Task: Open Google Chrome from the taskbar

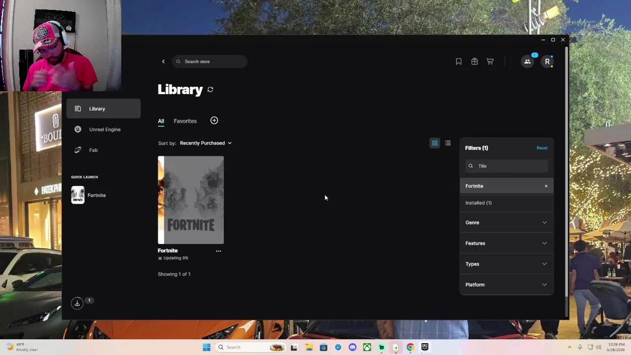Action: click(410, 347)
